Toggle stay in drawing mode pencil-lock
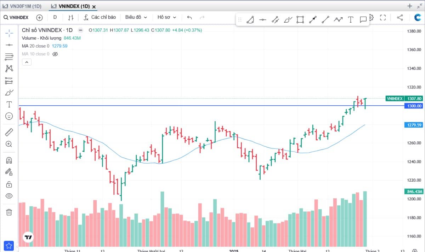Screen dimensions: 425x252 coord(9,172)
